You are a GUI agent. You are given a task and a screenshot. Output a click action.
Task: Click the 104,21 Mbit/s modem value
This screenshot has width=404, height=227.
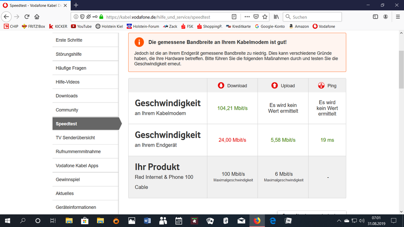coord(233,108)
